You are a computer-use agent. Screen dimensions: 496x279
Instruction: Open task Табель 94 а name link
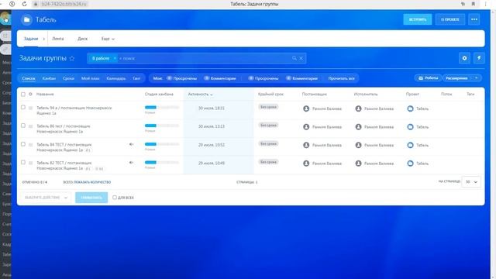coord(74,110)
